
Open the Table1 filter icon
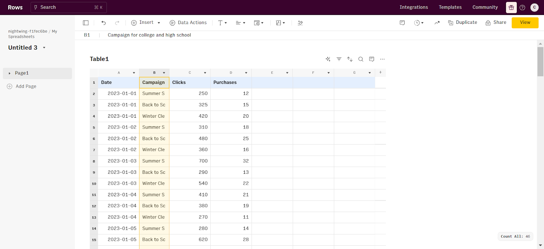coord(339,59)
